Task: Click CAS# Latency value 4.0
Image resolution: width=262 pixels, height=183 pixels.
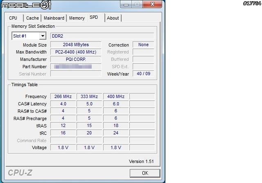Action: point(63,104)
